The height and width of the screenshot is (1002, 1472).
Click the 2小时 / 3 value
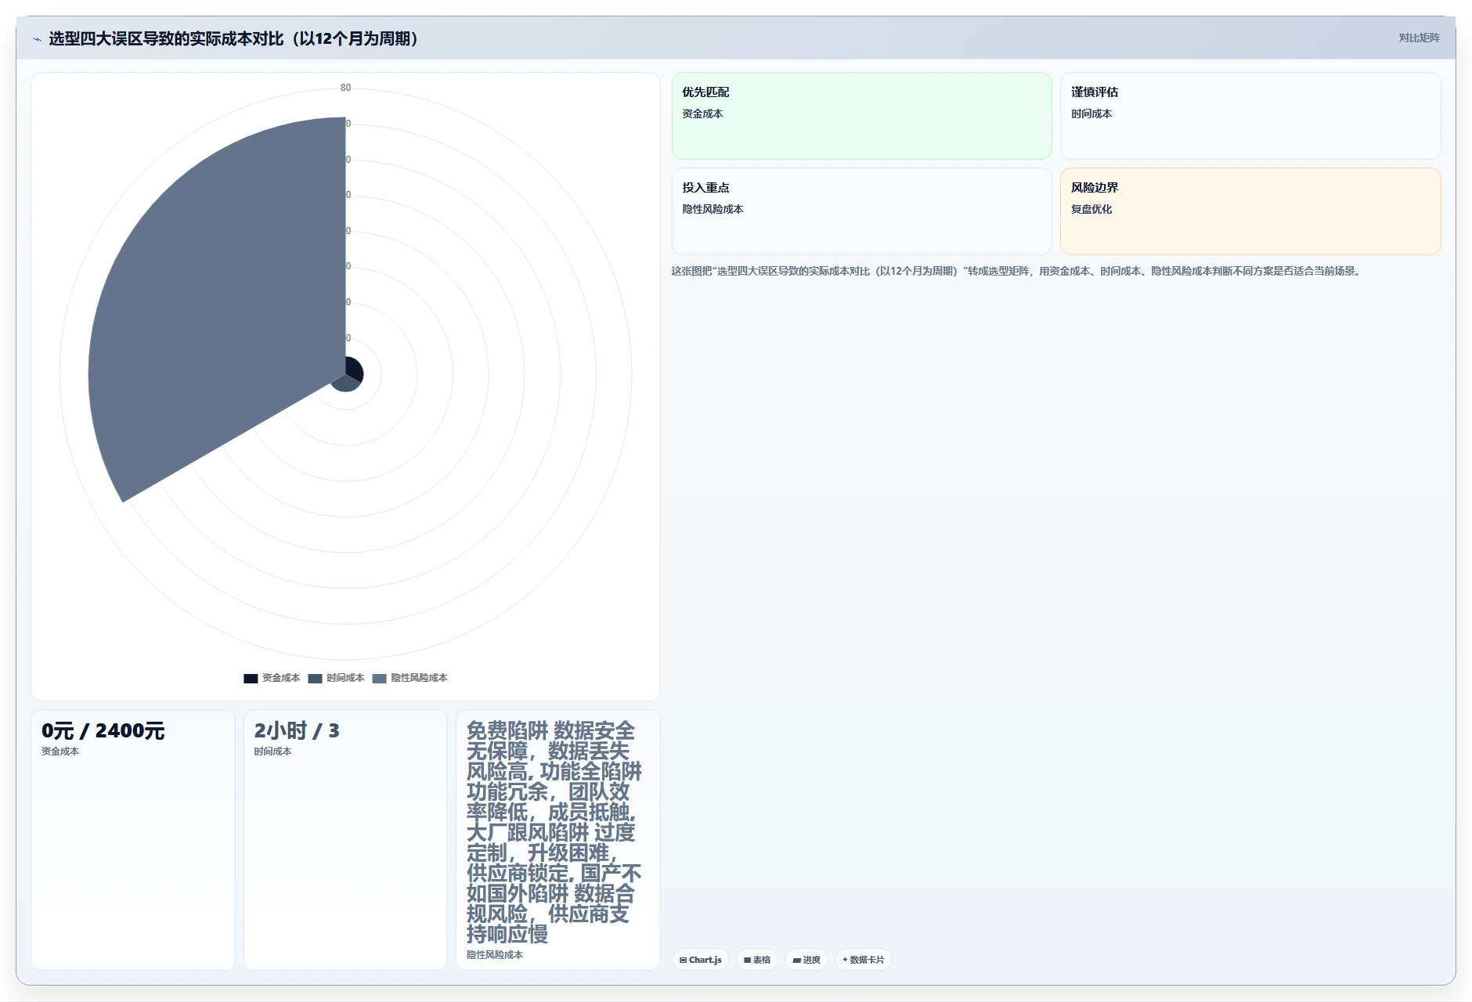coord(297,731)
